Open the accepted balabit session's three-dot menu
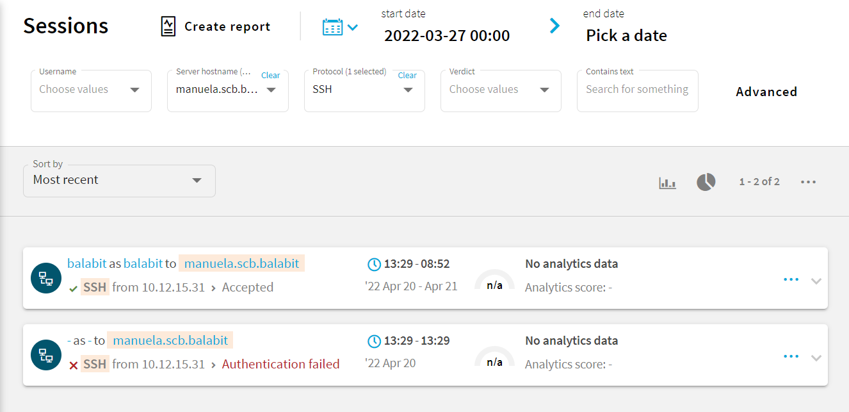Image resolution: width=849 pixels, height=412 pixels. (791, 279)
